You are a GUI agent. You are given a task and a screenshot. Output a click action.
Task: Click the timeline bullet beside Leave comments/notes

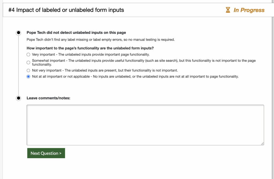tap(18, 98)
